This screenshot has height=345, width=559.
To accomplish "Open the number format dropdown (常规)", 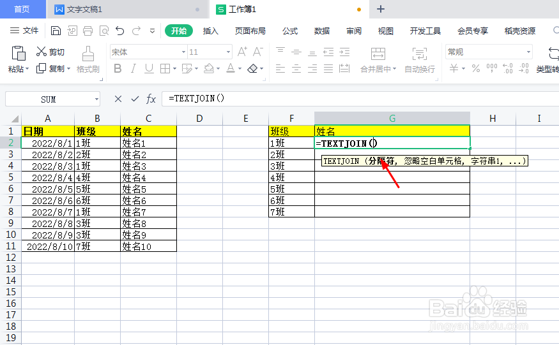I will click(528, 52).
